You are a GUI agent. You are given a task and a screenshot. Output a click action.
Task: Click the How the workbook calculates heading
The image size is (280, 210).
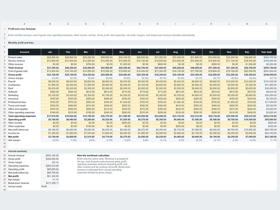[x=93, y=156]
